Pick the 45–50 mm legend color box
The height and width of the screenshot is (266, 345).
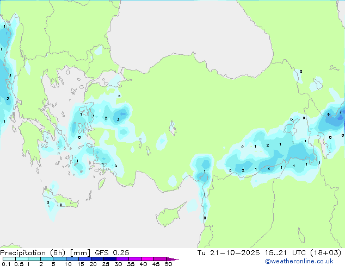click(160, 259)
